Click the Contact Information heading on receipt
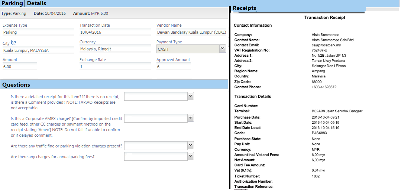Image resolution: width=401 pixels, height=193 pixels. pyautogui.click(x=253, y=26)
